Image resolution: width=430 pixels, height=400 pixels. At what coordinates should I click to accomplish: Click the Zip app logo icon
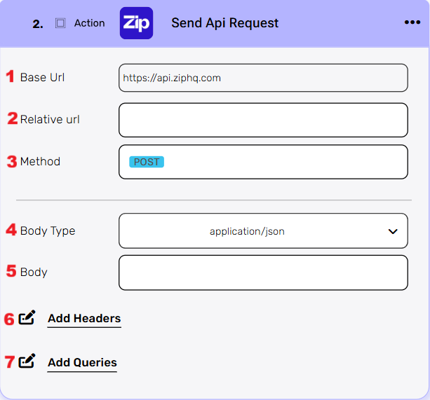[136, 23]
